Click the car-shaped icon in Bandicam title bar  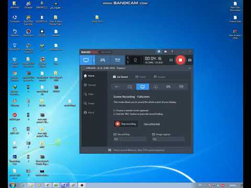tap(159, 52)
